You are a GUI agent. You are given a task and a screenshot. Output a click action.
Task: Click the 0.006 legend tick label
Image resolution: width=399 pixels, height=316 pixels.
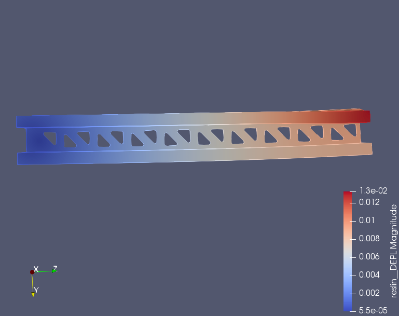(x=369, y=256)
